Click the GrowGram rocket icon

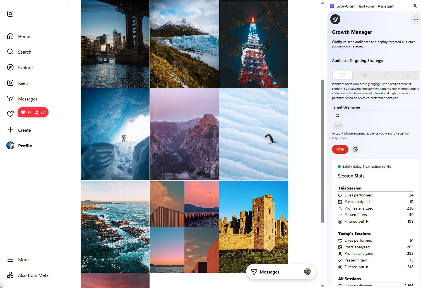(x=335, y=19)
